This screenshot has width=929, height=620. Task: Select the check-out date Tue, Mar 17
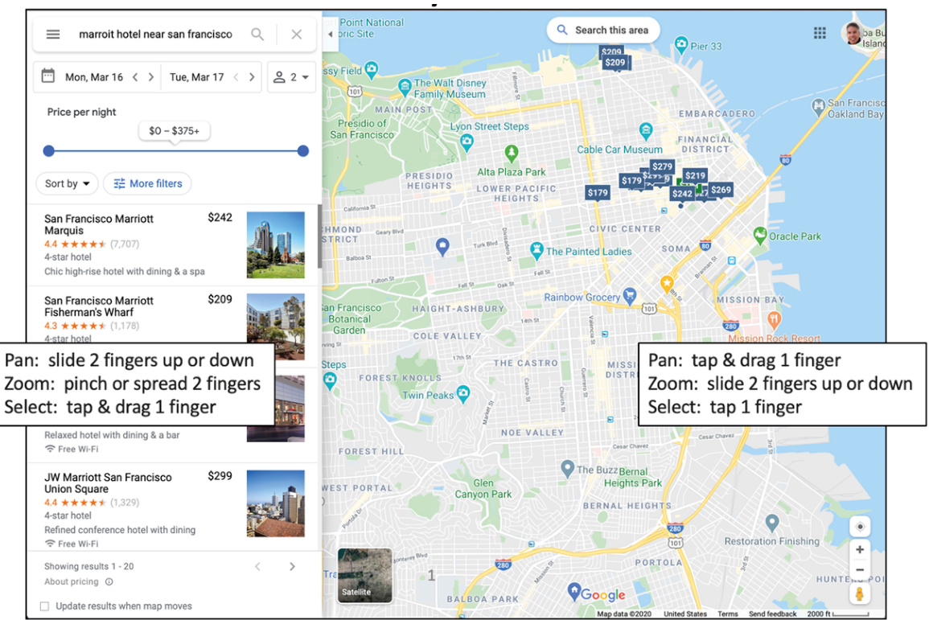pyautogui.click(x=197, y=77)
